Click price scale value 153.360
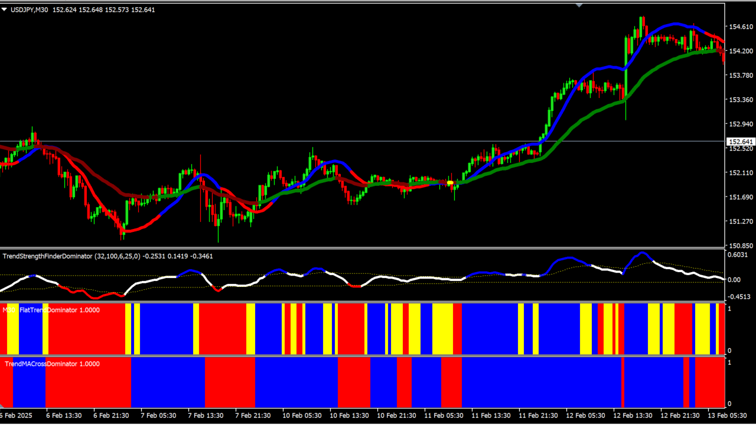This screenshot has height=425, width=756. pos(742,100)
